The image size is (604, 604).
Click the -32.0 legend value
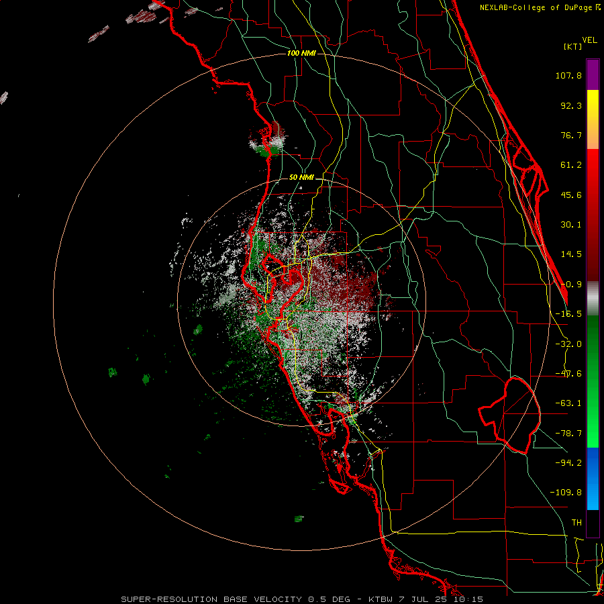[x=568, y=344]
